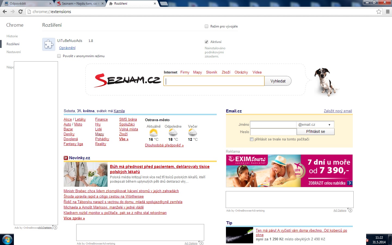Select the Firmy search category

[x=185, y=72]
